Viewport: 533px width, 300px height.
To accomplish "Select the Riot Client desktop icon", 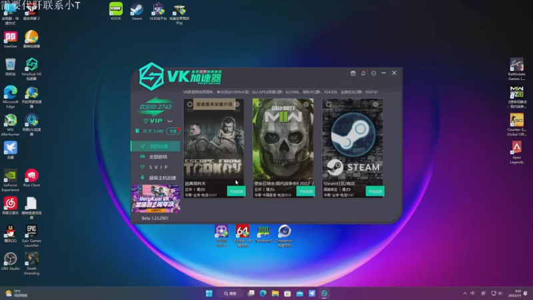I will coord(31,178).
